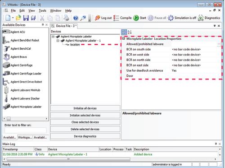Click the Copy toolbar icon
Screen dimensions: 225x168
point(50,18)
